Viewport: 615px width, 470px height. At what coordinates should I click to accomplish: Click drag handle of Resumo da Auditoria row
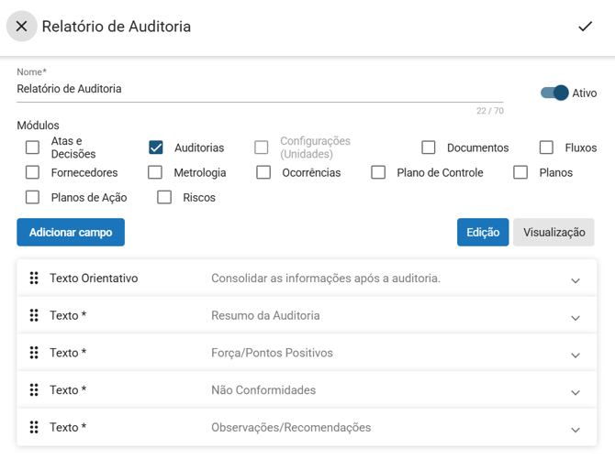(34, 316)
